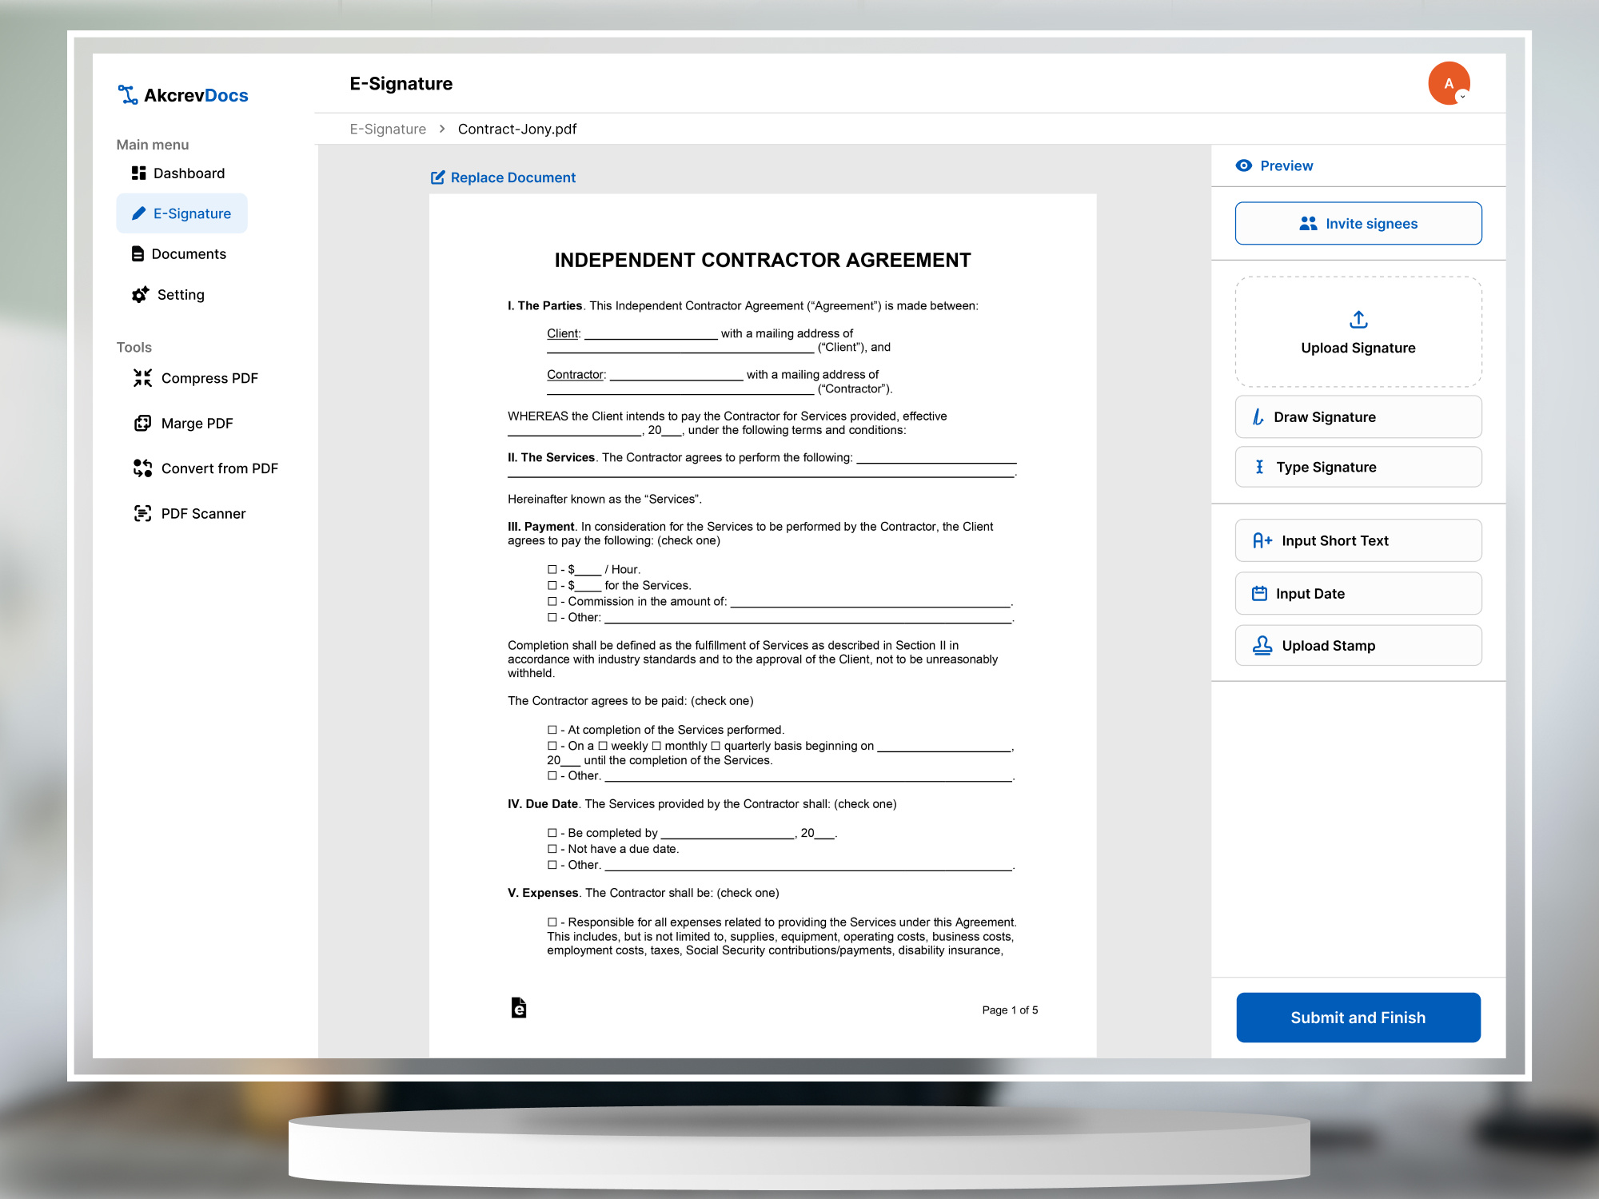Viewport: 1599px width, 1199px height.
Task: Tick 'At completion of the Services performed' checkbox
Action: (552, 730)
